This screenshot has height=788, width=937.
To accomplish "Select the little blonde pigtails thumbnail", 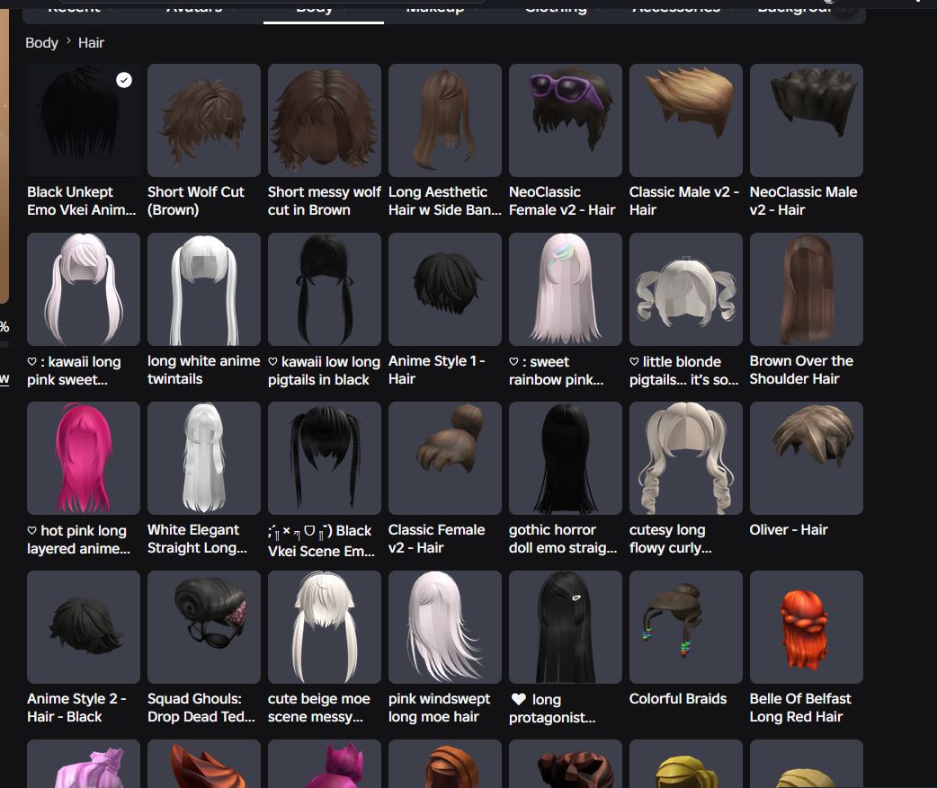I will coord(686,289).
